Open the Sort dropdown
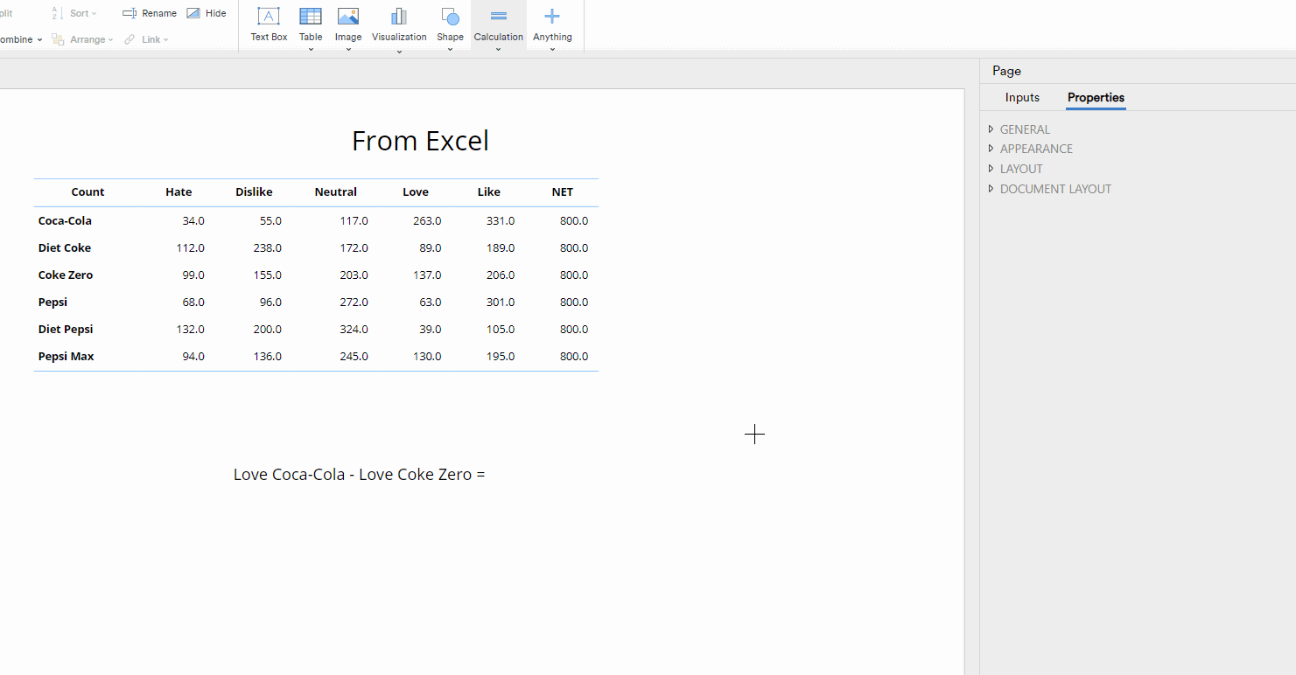1296x675 pixels. pos(74,13)
